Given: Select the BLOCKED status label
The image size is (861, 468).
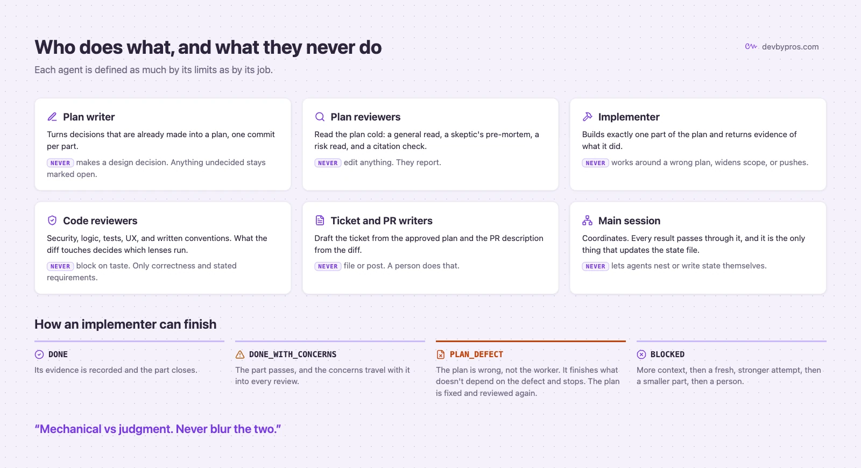Looking at the screenshot, I should point(667,354).
